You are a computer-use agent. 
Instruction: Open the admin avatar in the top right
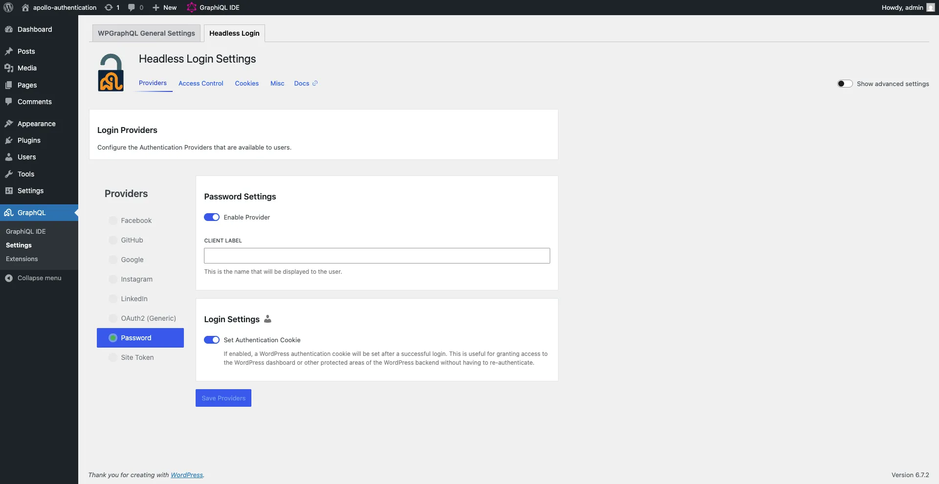(930, 7)
